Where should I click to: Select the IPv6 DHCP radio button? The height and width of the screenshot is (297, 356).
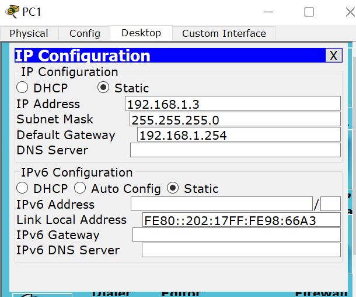click(x=22, y=188)
